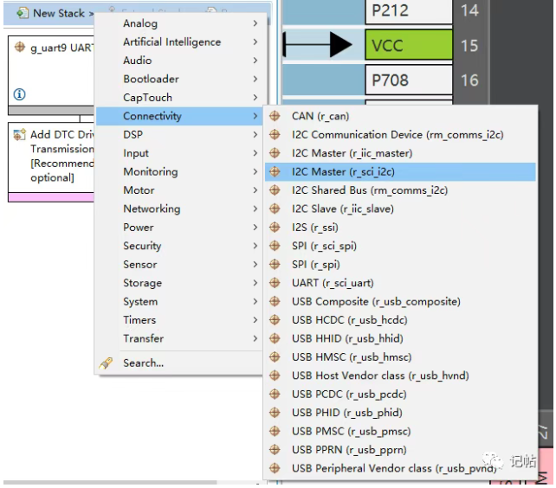Click icon beside CAN (r_can)
Image resolution: width=556 pixels, height=488 pixels.
click(x=275, y=116)
